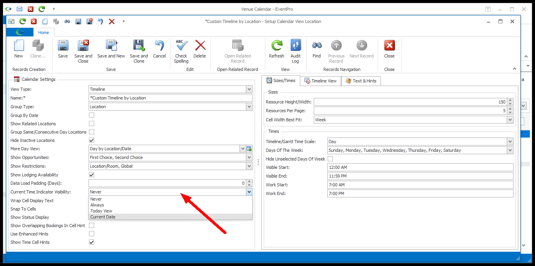
Task: Open the EventPro application menu button in the ribbon
Action: point(20,33)
